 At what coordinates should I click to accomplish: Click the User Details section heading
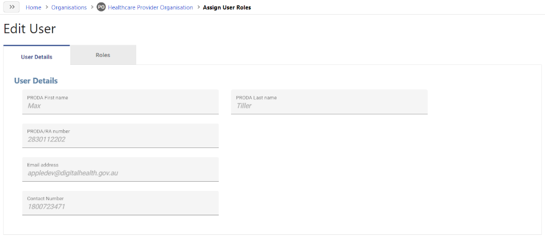click(x=36, y=81)
